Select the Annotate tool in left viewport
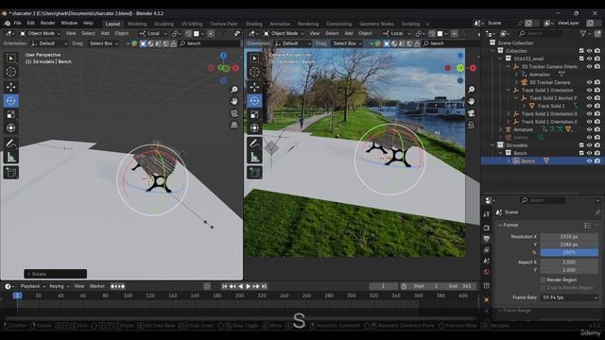The width and height of the screenshot is (605, 340). [x=10, y=144]
